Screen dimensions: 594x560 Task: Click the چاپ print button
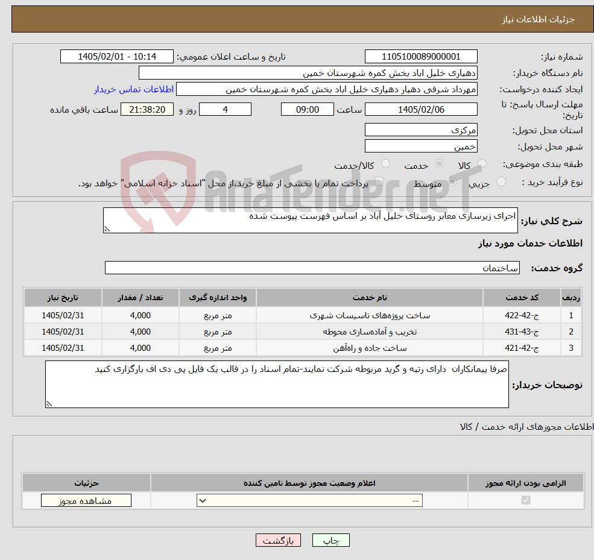tap(330, 540)
